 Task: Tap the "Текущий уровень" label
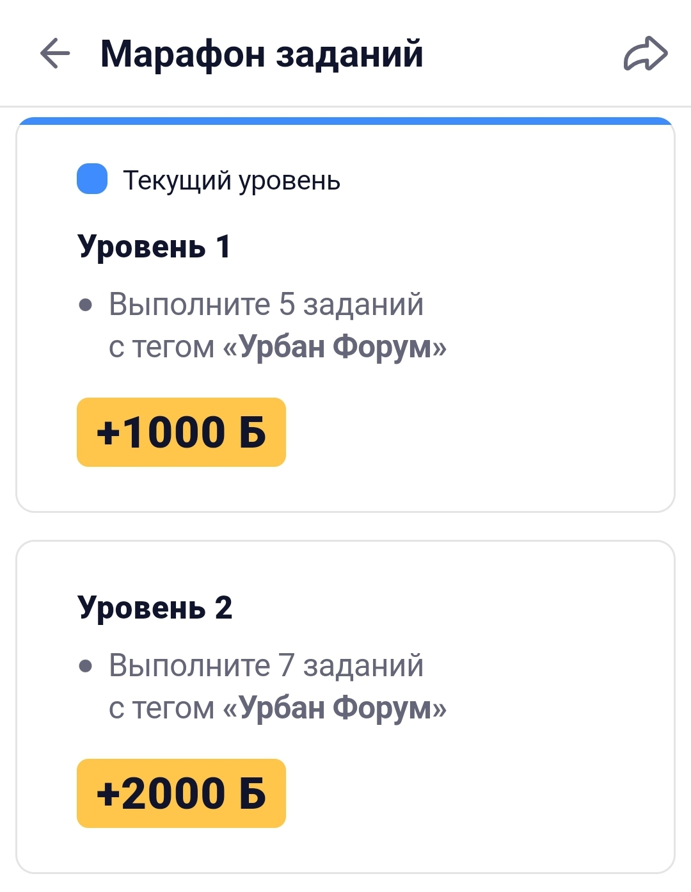coord(232,181)
